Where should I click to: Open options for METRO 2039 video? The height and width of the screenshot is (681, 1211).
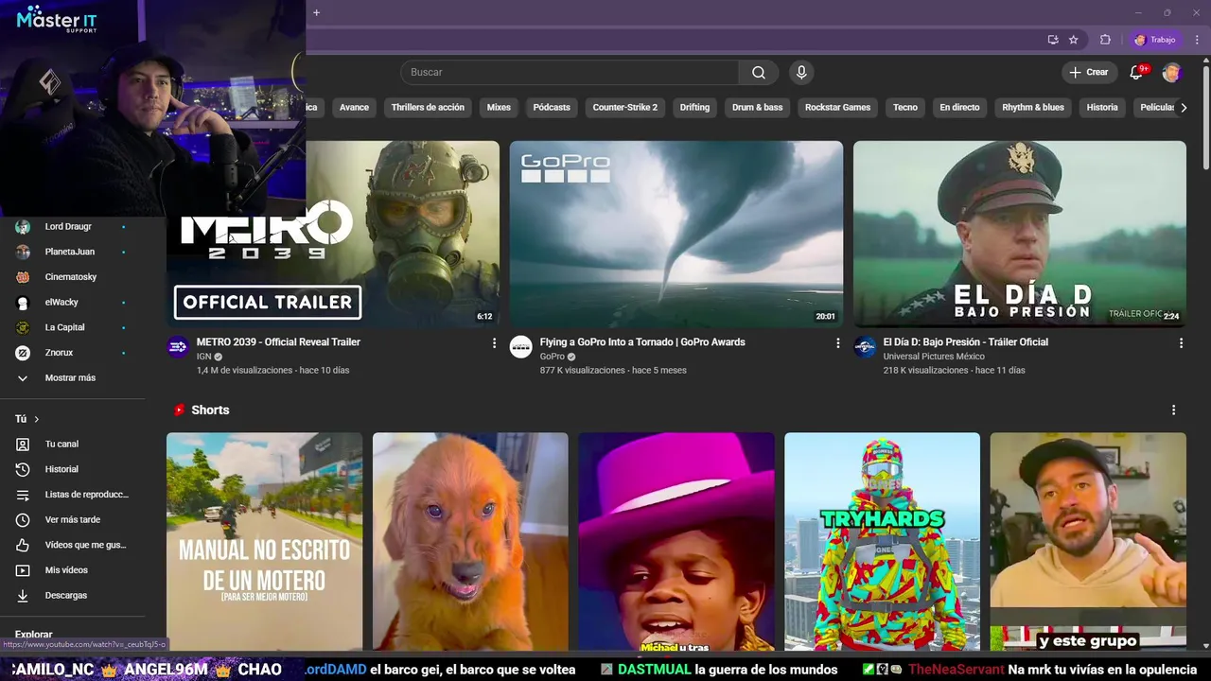coord(494,343)
